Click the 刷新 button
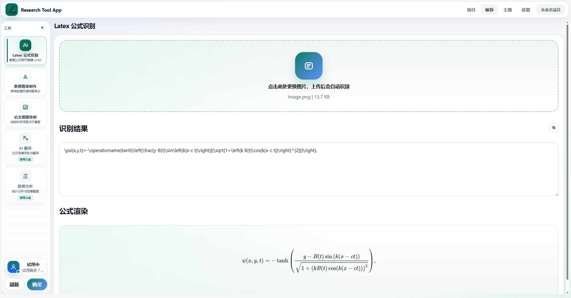This screenshot has height=298, width=571. point(14,285)
